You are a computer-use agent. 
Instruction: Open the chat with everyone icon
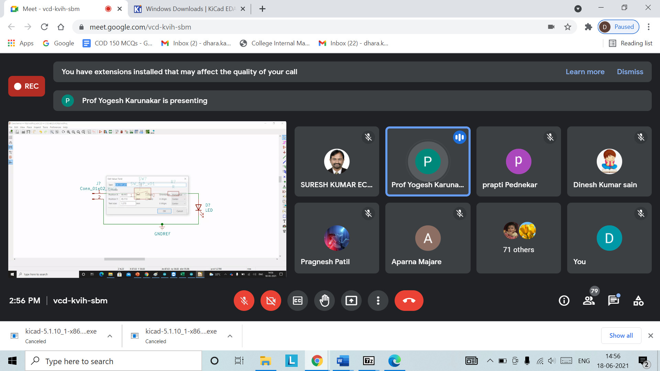click(613, 301)
